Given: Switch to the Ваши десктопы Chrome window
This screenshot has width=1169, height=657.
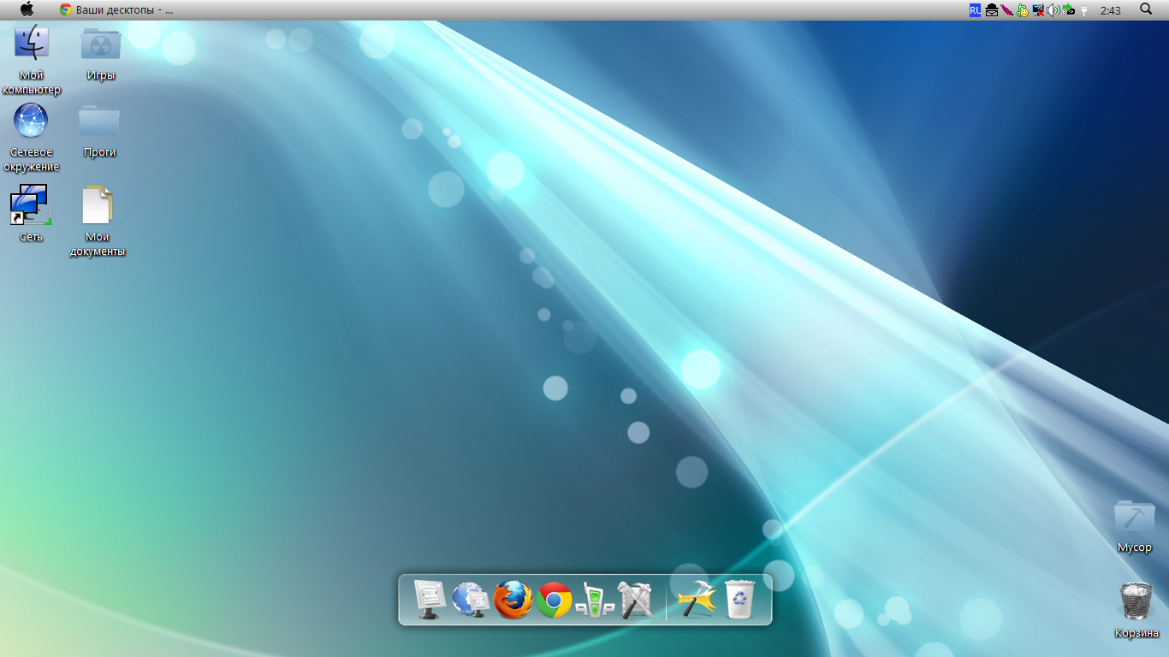Looking at the screenshot, I should [116, 10].
